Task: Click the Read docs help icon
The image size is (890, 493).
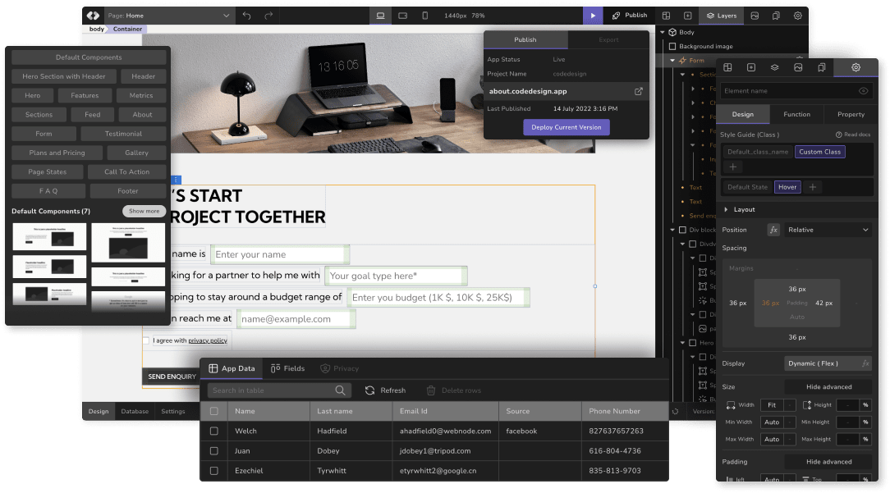Action: (838, 135)
